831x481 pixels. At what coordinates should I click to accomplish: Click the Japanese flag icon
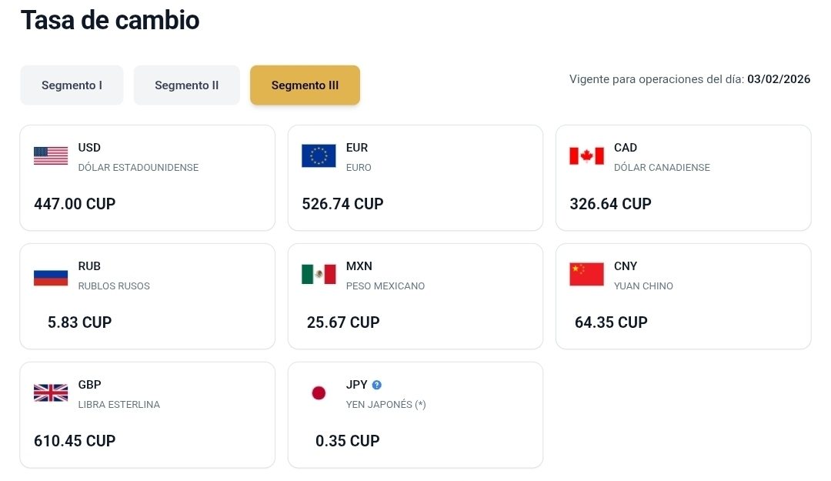pos(319,393)
